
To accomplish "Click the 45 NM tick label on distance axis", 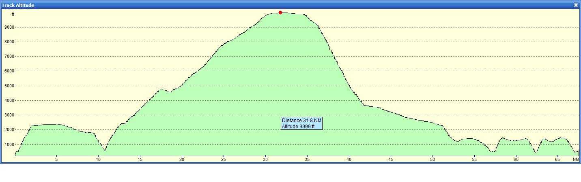I will [391, 160].
